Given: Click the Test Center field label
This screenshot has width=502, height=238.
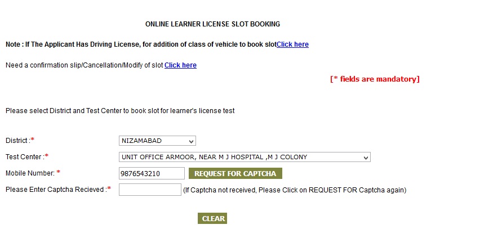Looking at the screenshot, I should pyautogui.click(x=24, y=156).
